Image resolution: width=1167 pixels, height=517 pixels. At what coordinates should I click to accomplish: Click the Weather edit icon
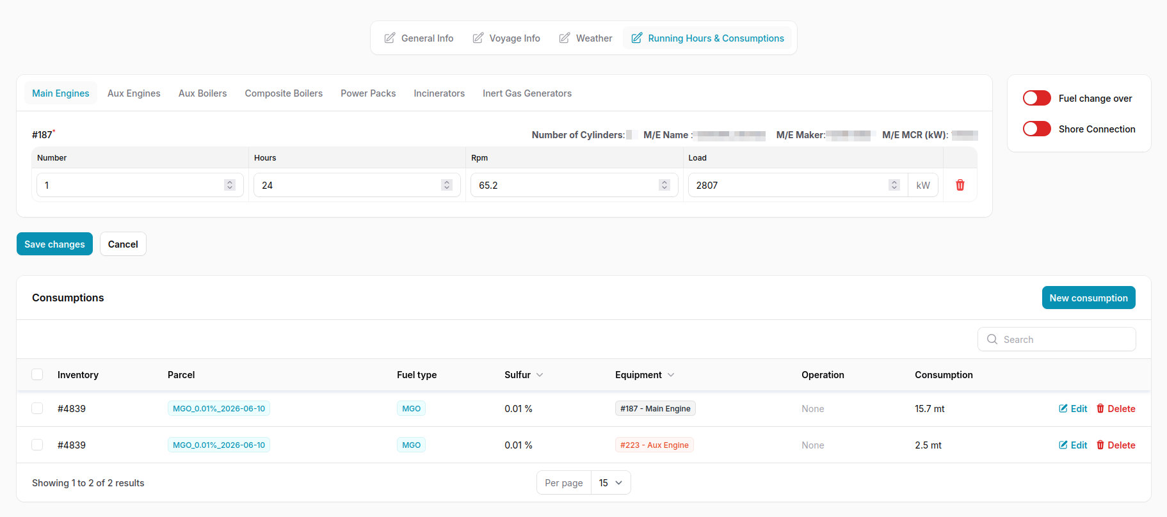[564, 38]
